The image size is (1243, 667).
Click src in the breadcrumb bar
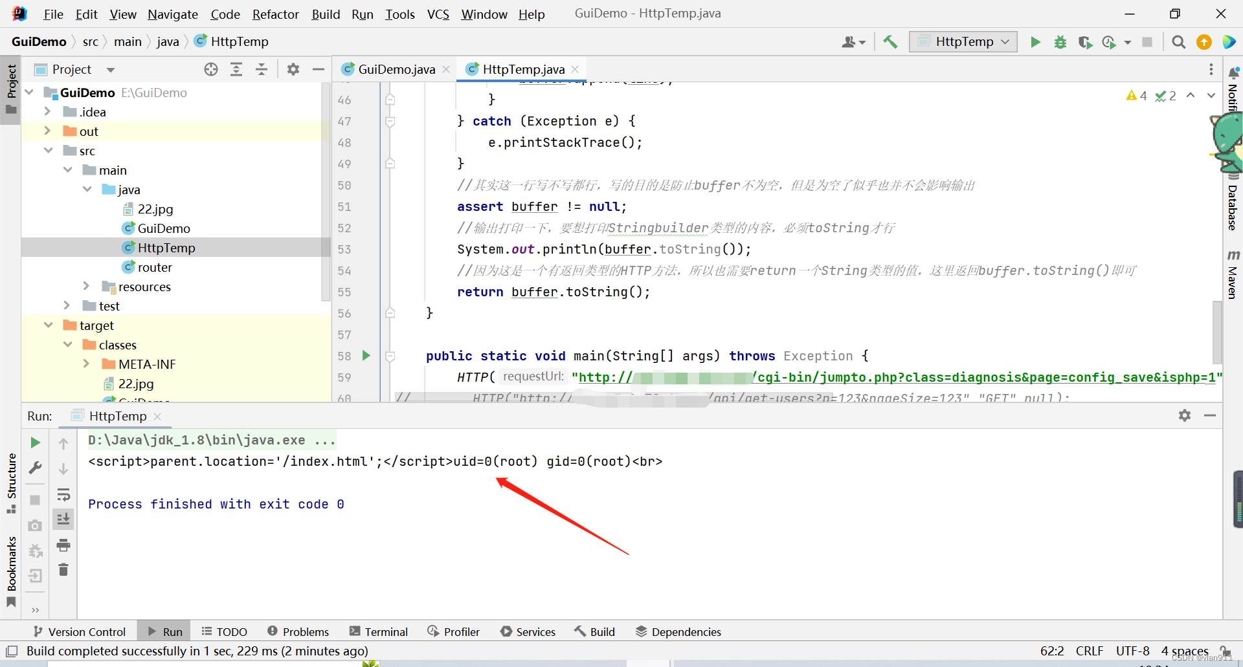[91, 41]
